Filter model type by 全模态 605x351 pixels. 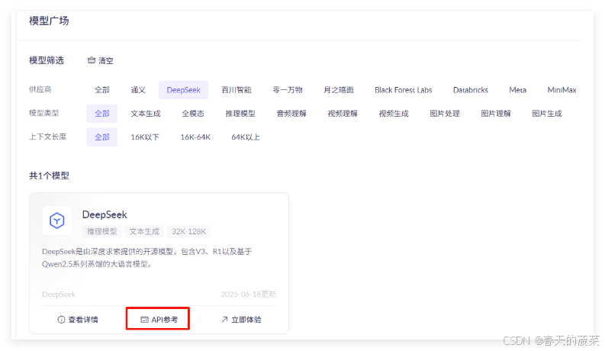point(193,114)
